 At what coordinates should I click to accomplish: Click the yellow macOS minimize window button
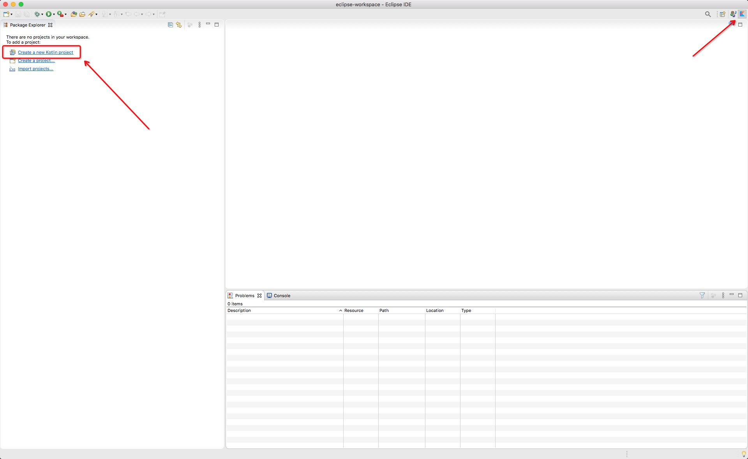(x=13, y=4)
